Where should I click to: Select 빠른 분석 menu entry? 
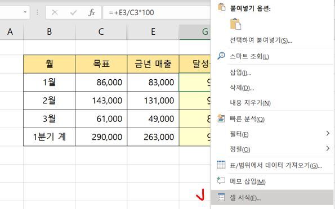[247, 119]
